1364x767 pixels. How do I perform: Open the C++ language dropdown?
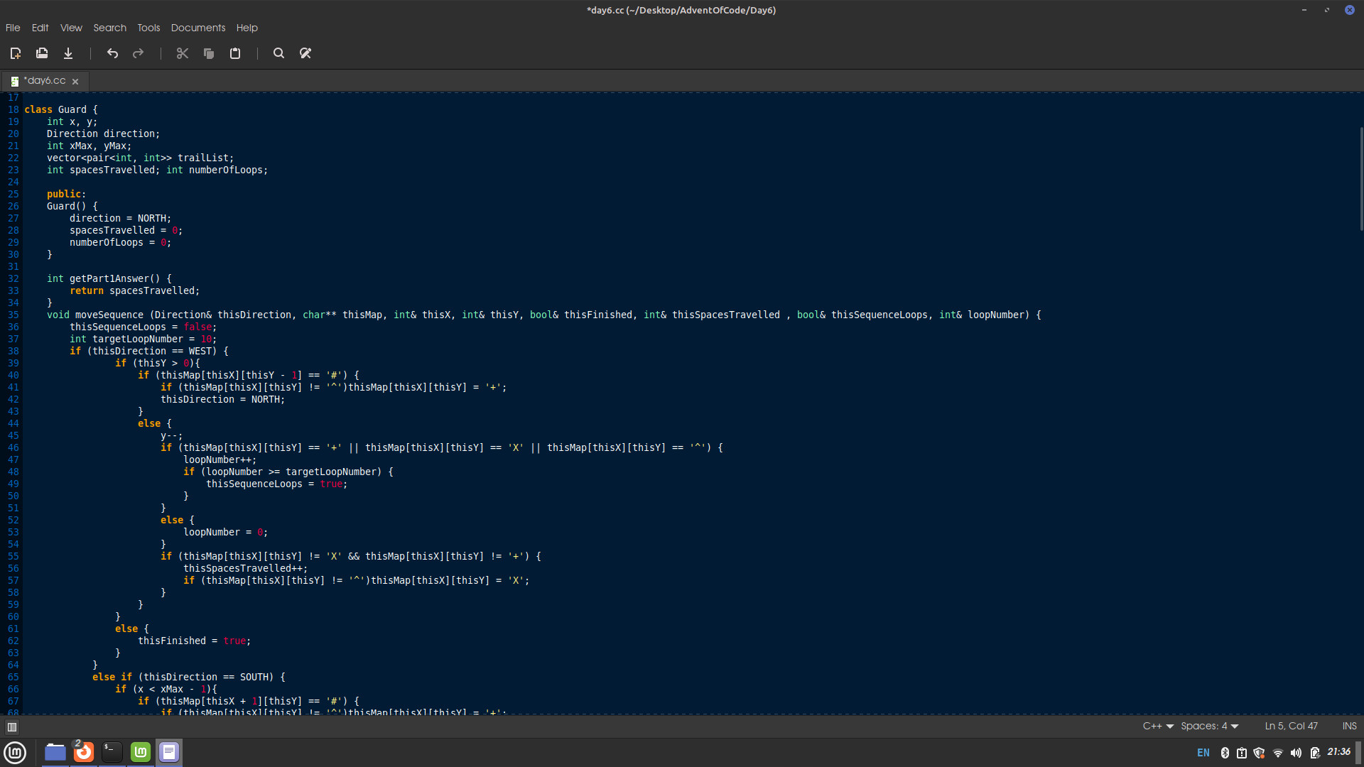(x=1158, y=726)
